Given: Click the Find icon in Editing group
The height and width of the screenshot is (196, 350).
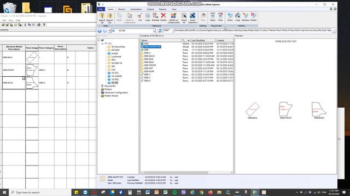Looking at the screenshot, I should [203, 17].
